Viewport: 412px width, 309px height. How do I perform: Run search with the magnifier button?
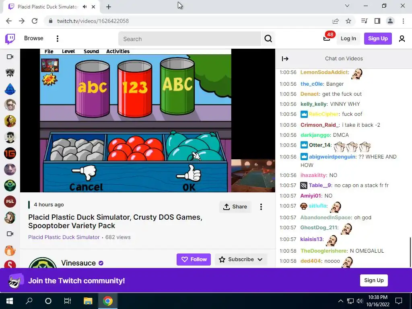(x=268, y=39)
